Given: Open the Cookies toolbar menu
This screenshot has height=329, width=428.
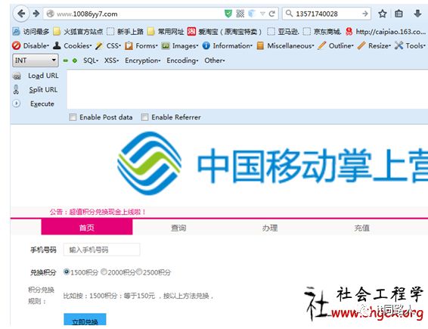Looking at the screenshot, I should [x=73, y=45].
